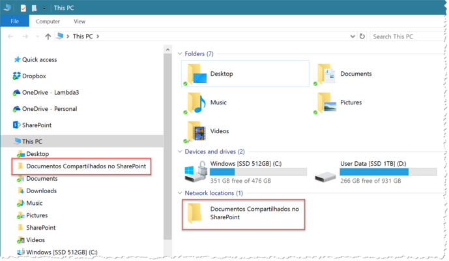Viewport: 449px width, 261px height.
Task: Collapse the Folders (7) group
Action: pyautogui.click(x=180, y=54)
